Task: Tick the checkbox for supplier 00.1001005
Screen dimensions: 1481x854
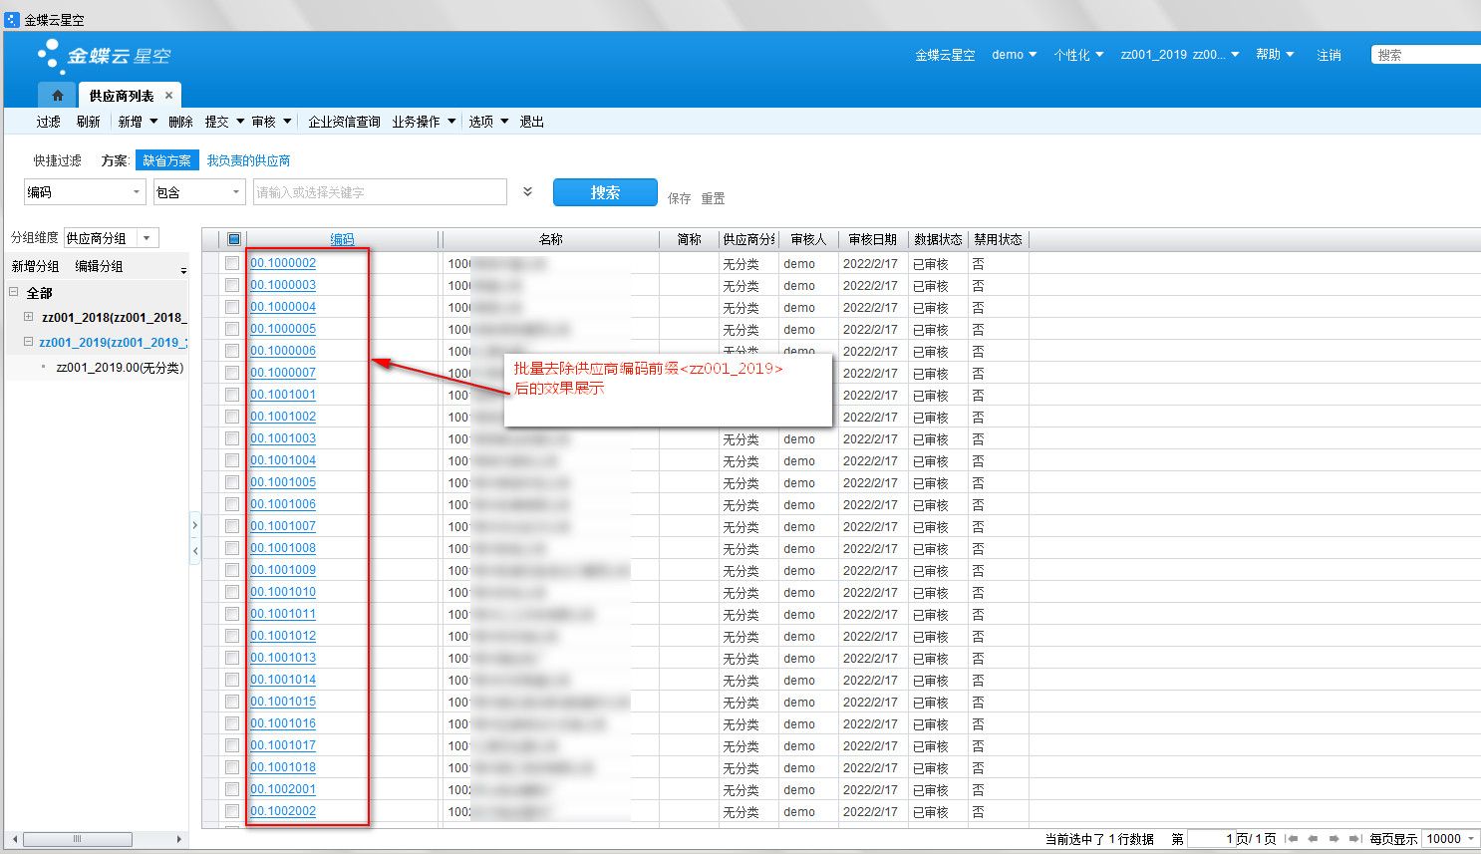Action: (x=232, y=482)
